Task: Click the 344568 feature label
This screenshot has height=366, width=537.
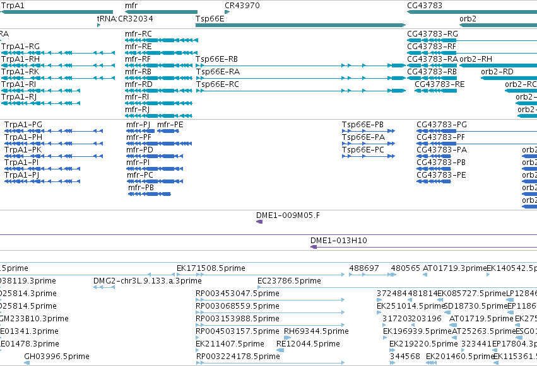Action: 405,357
